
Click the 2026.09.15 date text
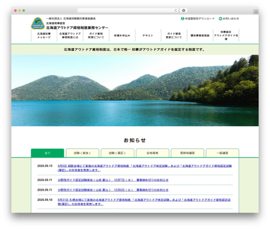click(45, 166)
